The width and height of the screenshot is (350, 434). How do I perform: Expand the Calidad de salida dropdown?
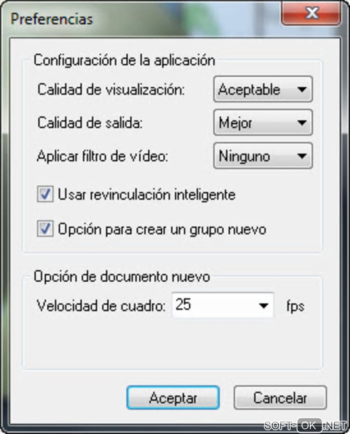coord(263,122)
